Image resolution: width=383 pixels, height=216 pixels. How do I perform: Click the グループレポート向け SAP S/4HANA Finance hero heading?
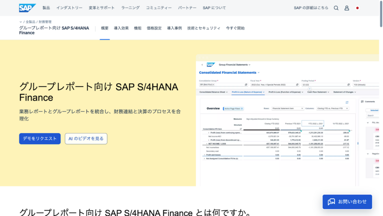[99, 92]
